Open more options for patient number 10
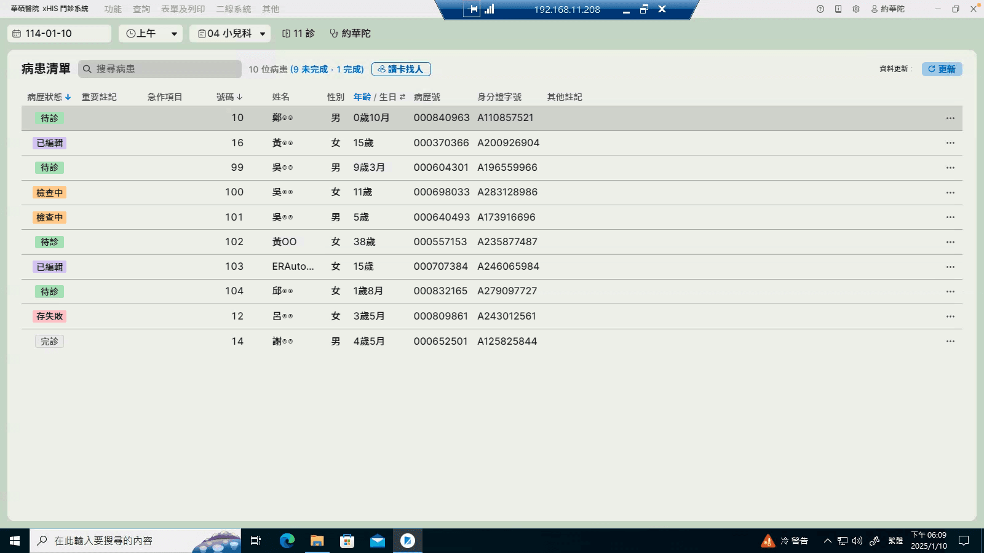 (950, 118)
